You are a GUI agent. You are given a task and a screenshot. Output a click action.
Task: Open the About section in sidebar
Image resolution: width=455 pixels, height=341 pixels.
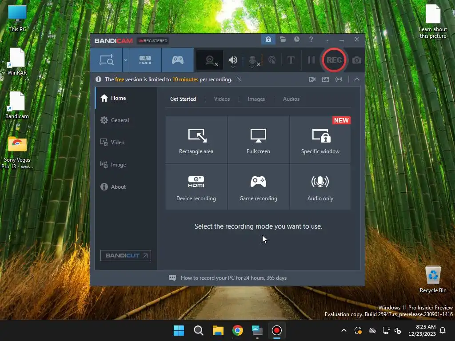pyautogui.click(x=126, y=187)
